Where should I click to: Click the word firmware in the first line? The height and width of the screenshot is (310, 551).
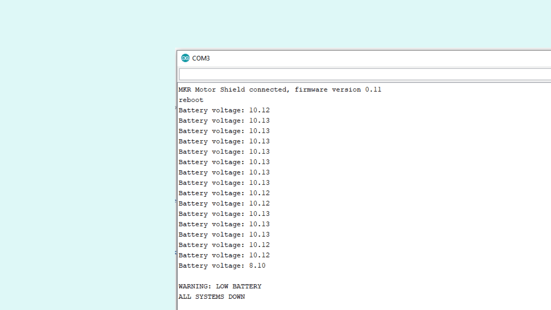(x=311, y=90)
